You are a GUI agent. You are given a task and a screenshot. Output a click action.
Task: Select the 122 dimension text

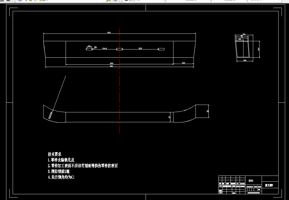tap(183, 63)
